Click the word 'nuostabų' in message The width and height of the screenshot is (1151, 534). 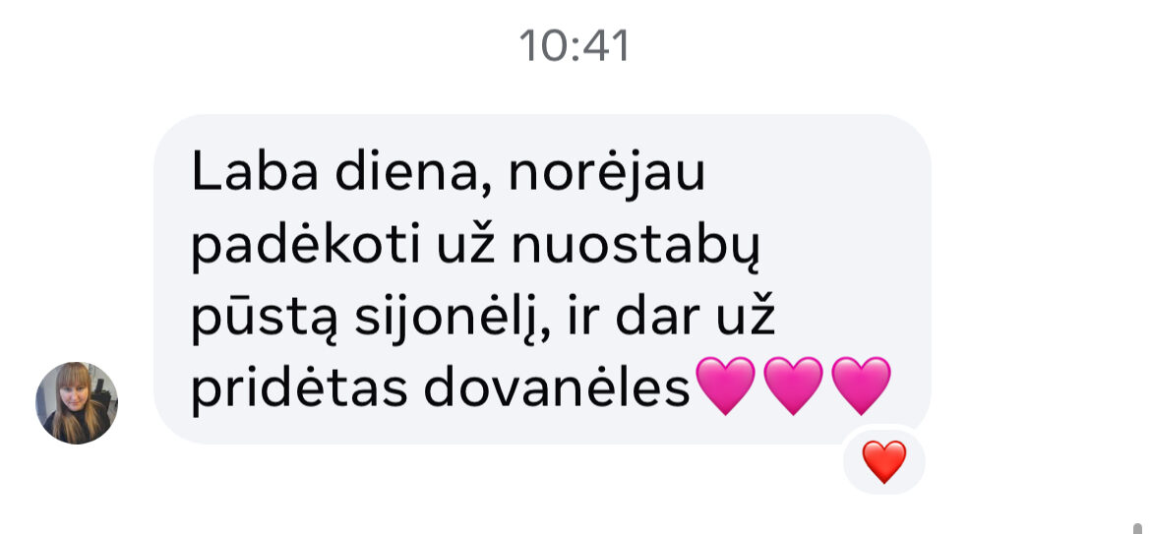[x=636, y=246]
